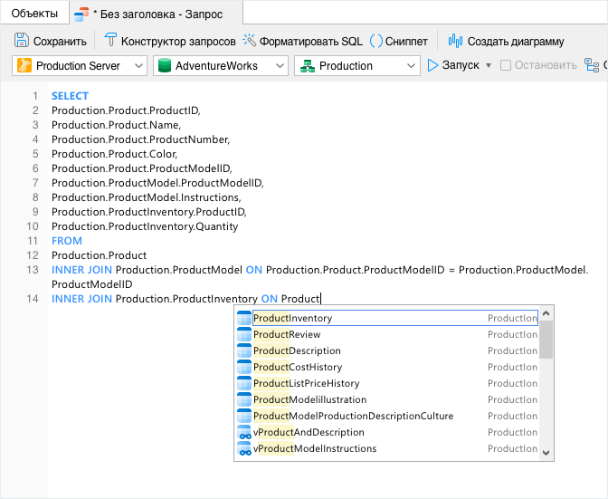The height and width of the screenshot is (499, 608).
Task: Click the Конструктор запросов button label
Action: pos(178,41)
